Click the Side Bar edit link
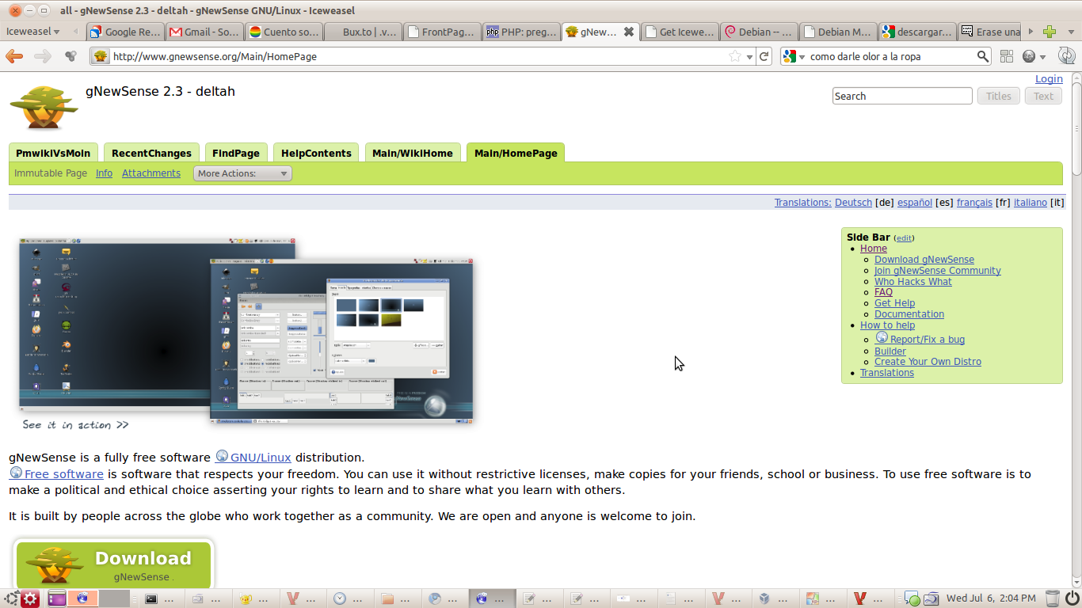1082x608 pixels. coord(904,237)
